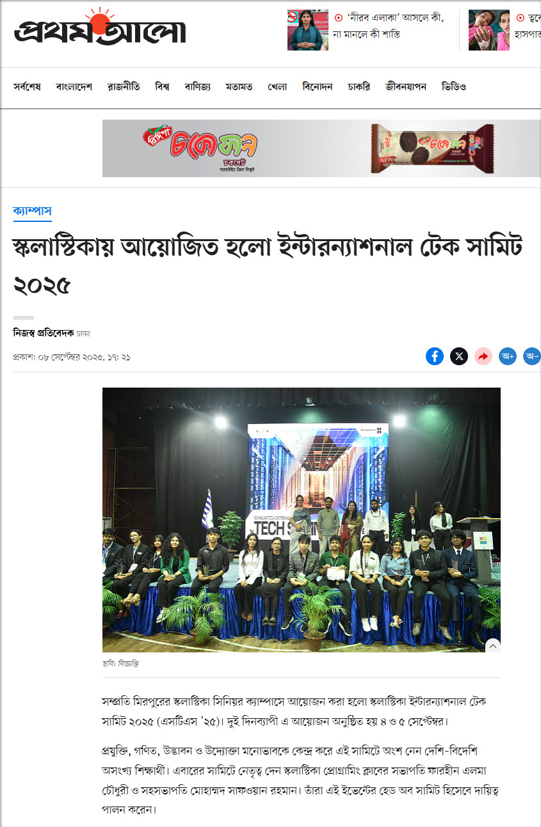Open the রাজনীতি section
Image resolution: width=541 pixels, height=827 pixels.
click(x=124, y=87)
